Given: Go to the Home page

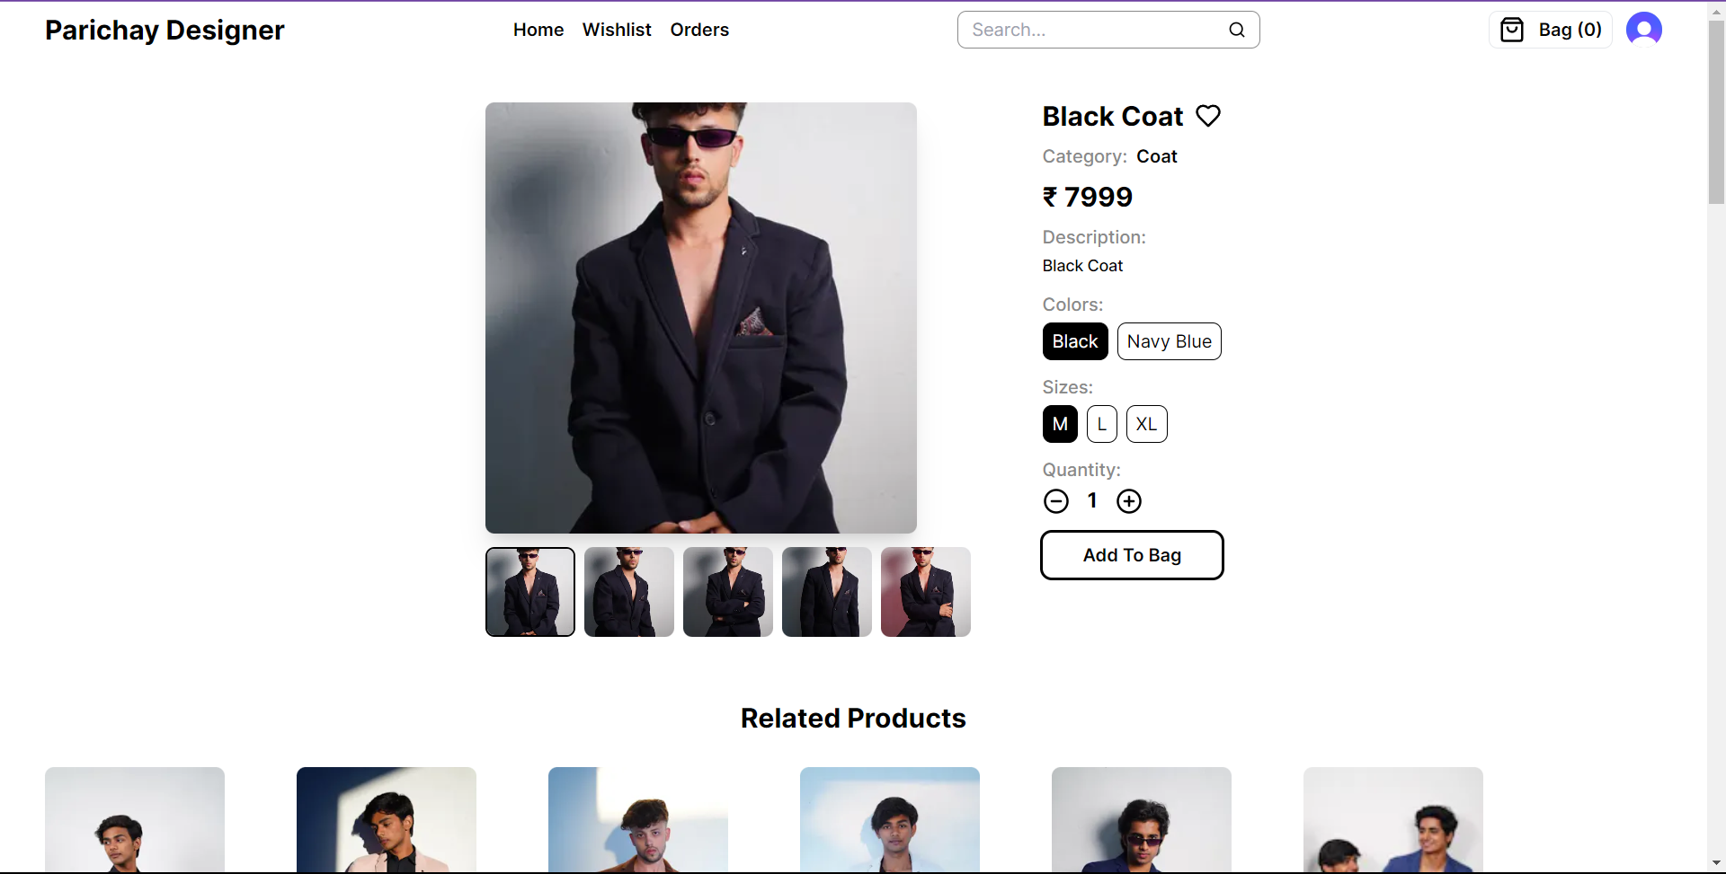Looking at the screenshot, I should (538, 30).
